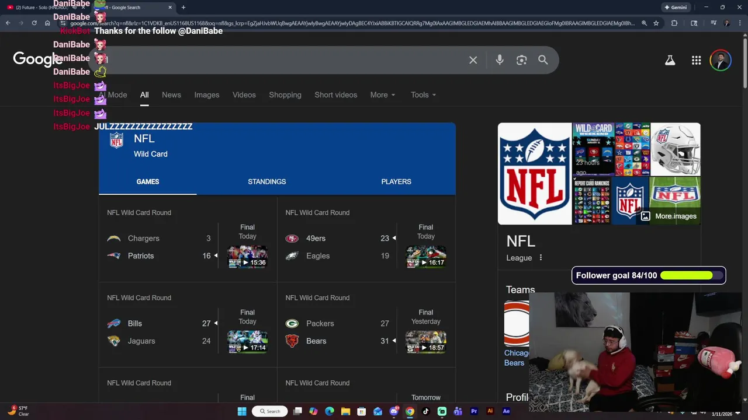Select the All results tab

pos(144,94)
